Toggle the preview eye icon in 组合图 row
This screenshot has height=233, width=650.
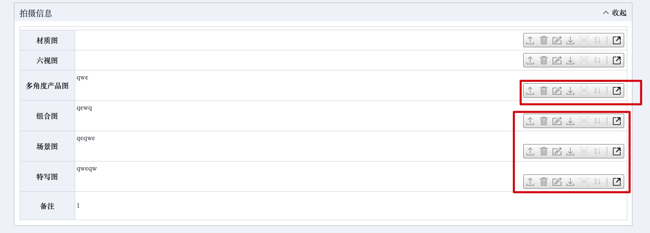[584, 121]
